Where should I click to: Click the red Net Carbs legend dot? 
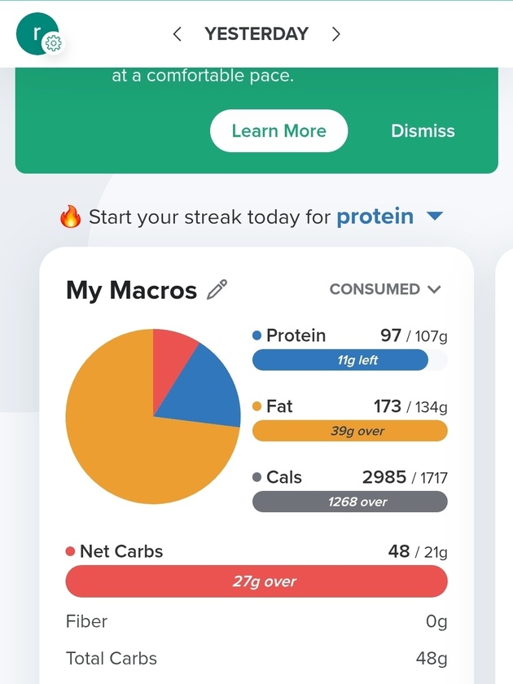point(70,551)
